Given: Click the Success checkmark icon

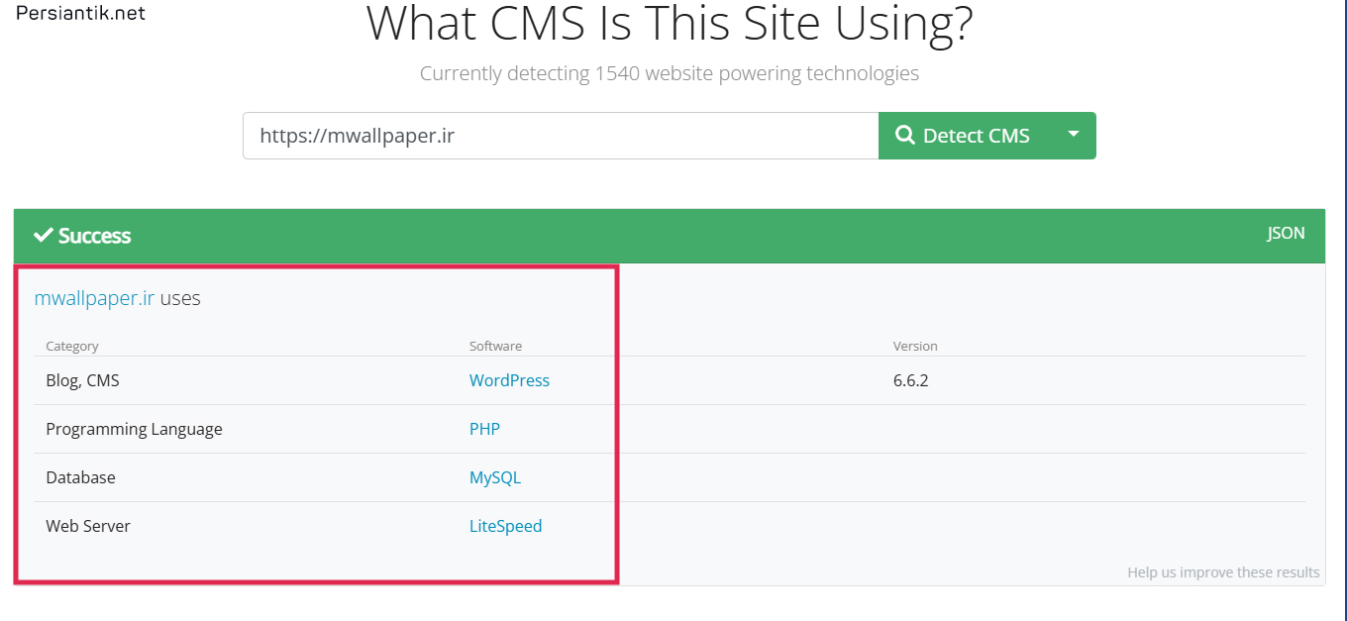Looking at the screenshot, I should click(44, 235).
